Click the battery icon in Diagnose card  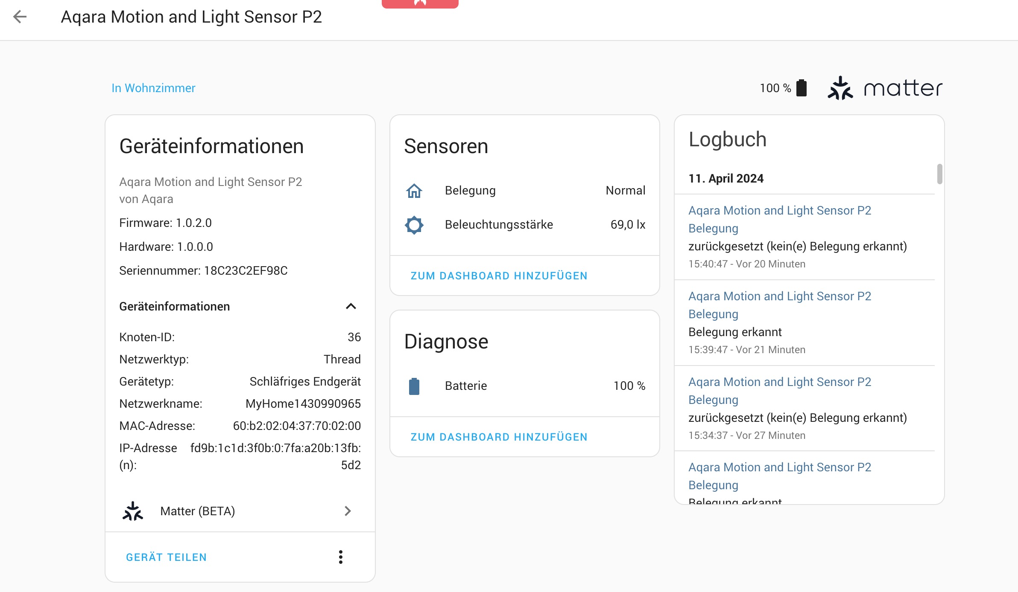[414, 386]
